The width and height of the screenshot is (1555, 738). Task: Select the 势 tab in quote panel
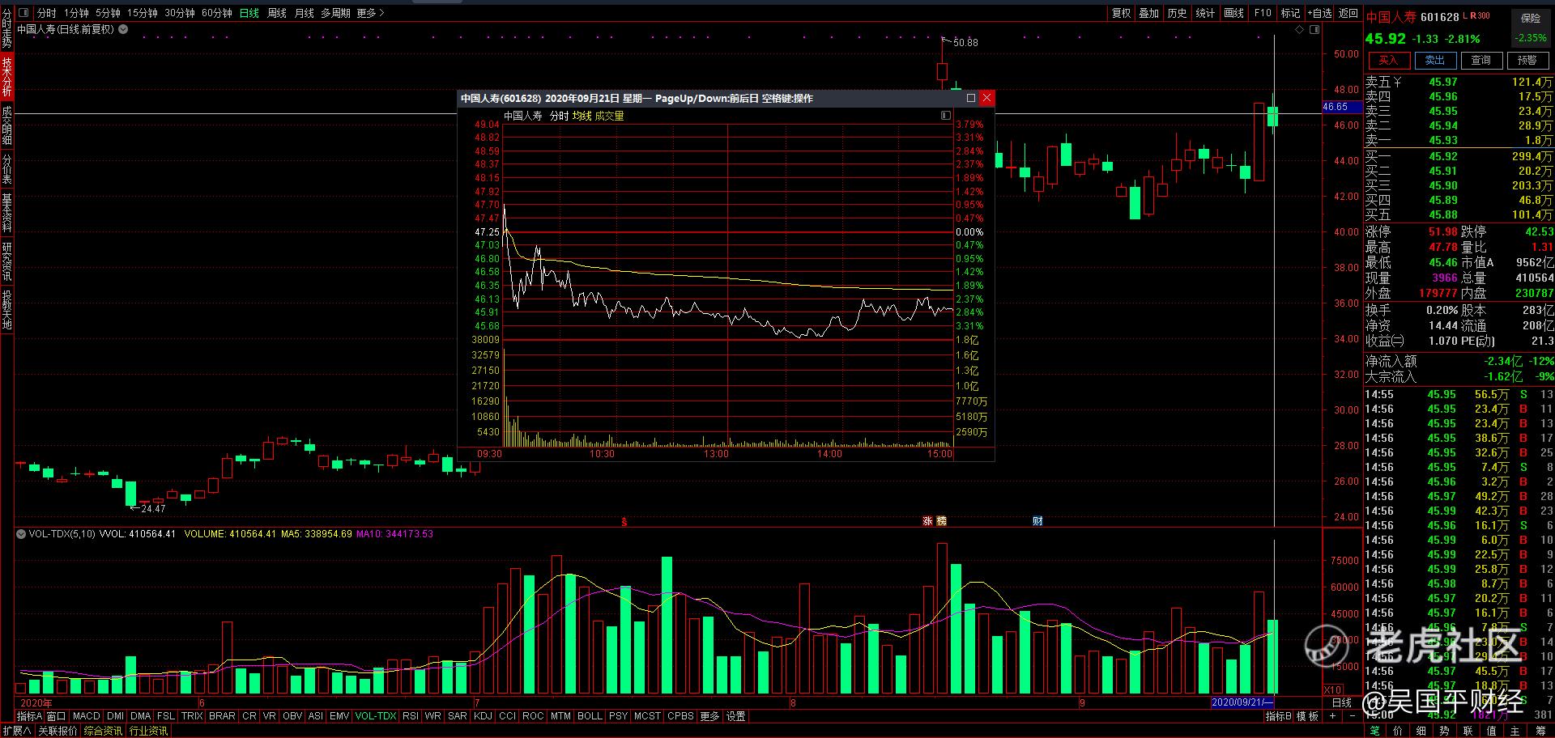[x=1444, y=731]
